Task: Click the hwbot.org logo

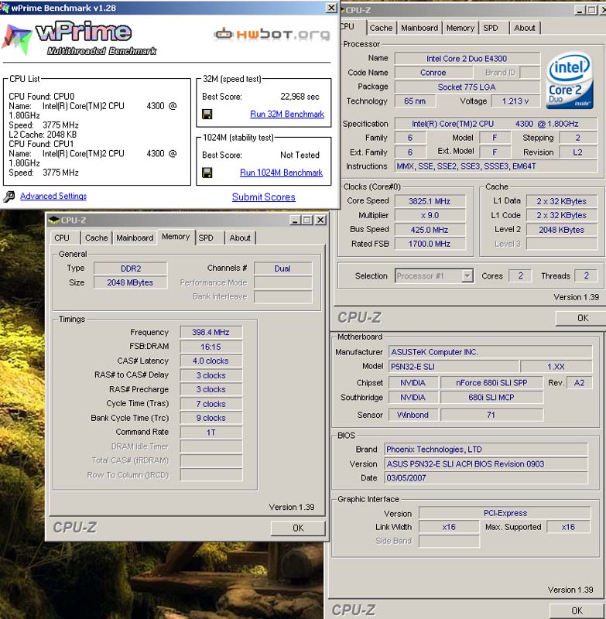Action: point(272,34)
